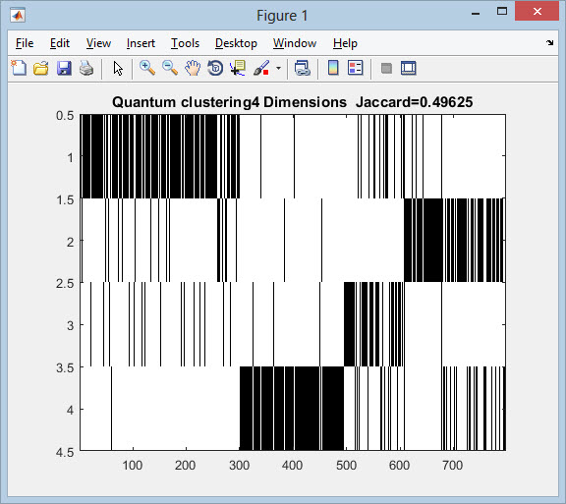Activate the Zoom Out magnifier tool
The width and height of the screenshot is (566, 504).
tap(170, 68)
